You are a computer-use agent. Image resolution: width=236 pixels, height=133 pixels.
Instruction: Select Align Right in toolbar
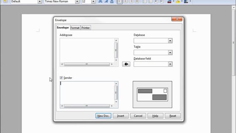click(131, 1)
